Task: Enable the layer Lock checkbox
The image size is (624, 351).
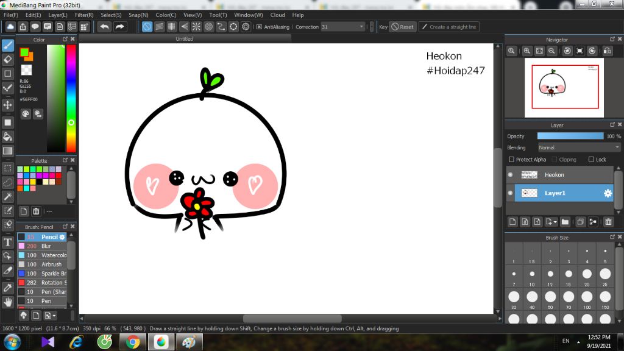Action: tap(591, 160)
